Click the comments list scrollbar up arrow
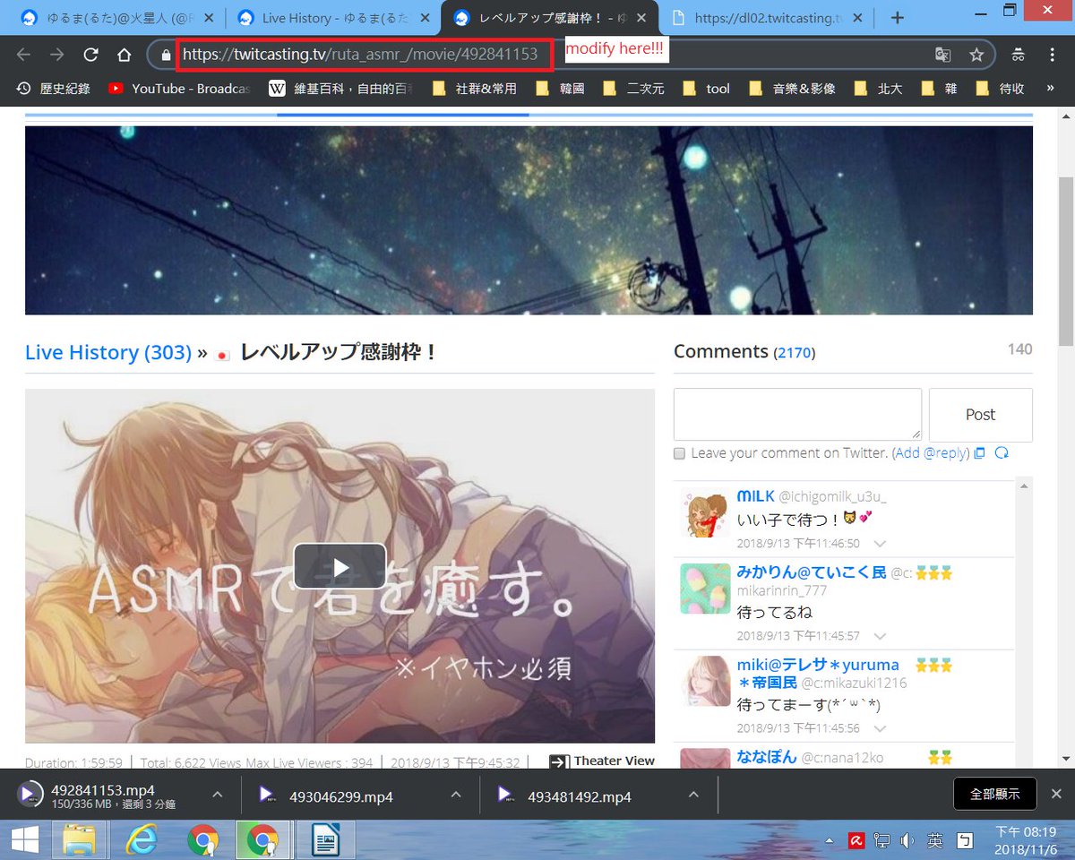This screenshot has width=1075, height=860. (x=1023, y=486)
